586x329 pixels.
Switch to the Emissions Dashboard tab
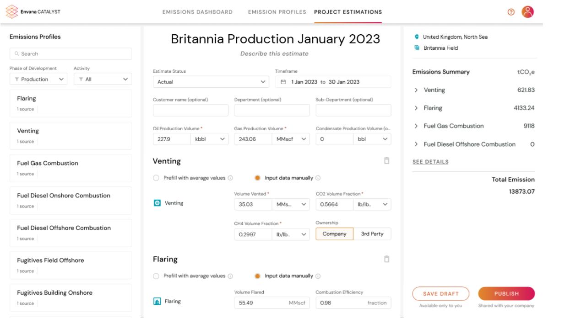tap(197, 12)
